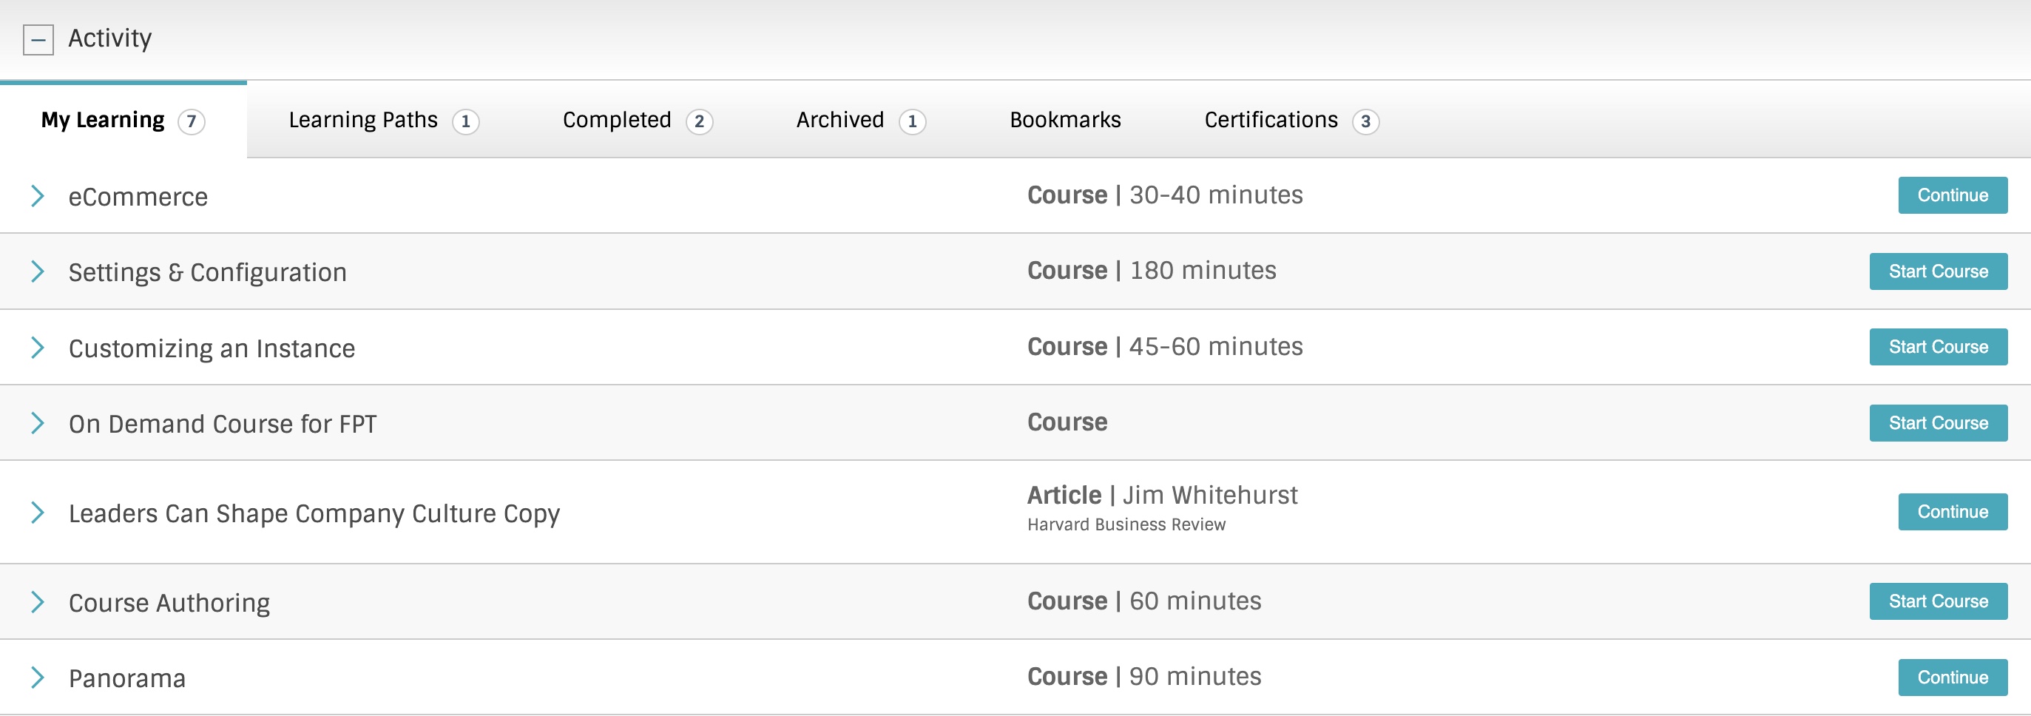The height and width of the screenshot is (716, 2031).
Task: Expand Leaders Can Shape Company Culture chevron
Action: point(37,513)
